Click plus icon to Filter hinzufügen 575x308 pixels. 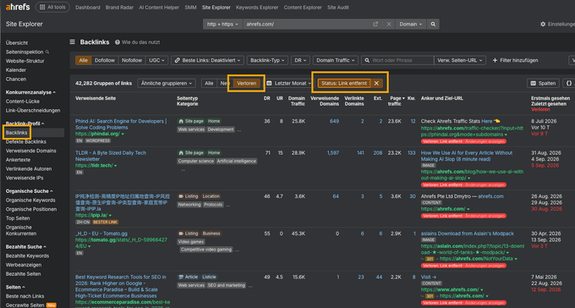[x=495, y=60]
